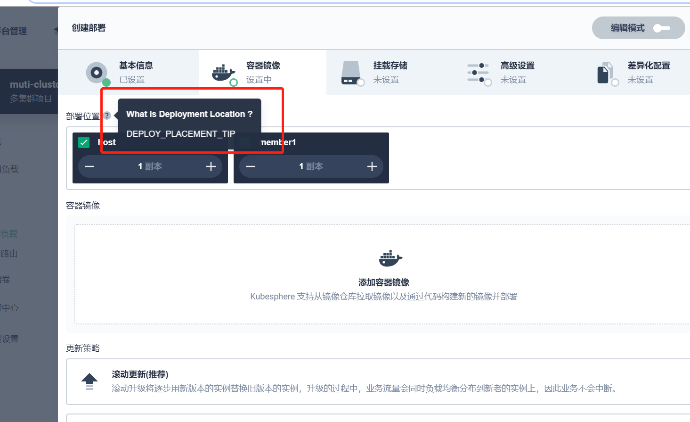This screenshot has width=690, height=422.
Task: Click the 部署位置 section label
Action: coord(83,116)
